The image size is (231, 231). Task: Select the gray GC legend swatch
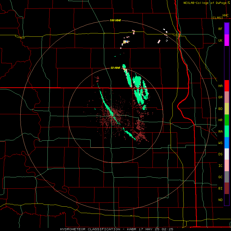pos(227,177)
